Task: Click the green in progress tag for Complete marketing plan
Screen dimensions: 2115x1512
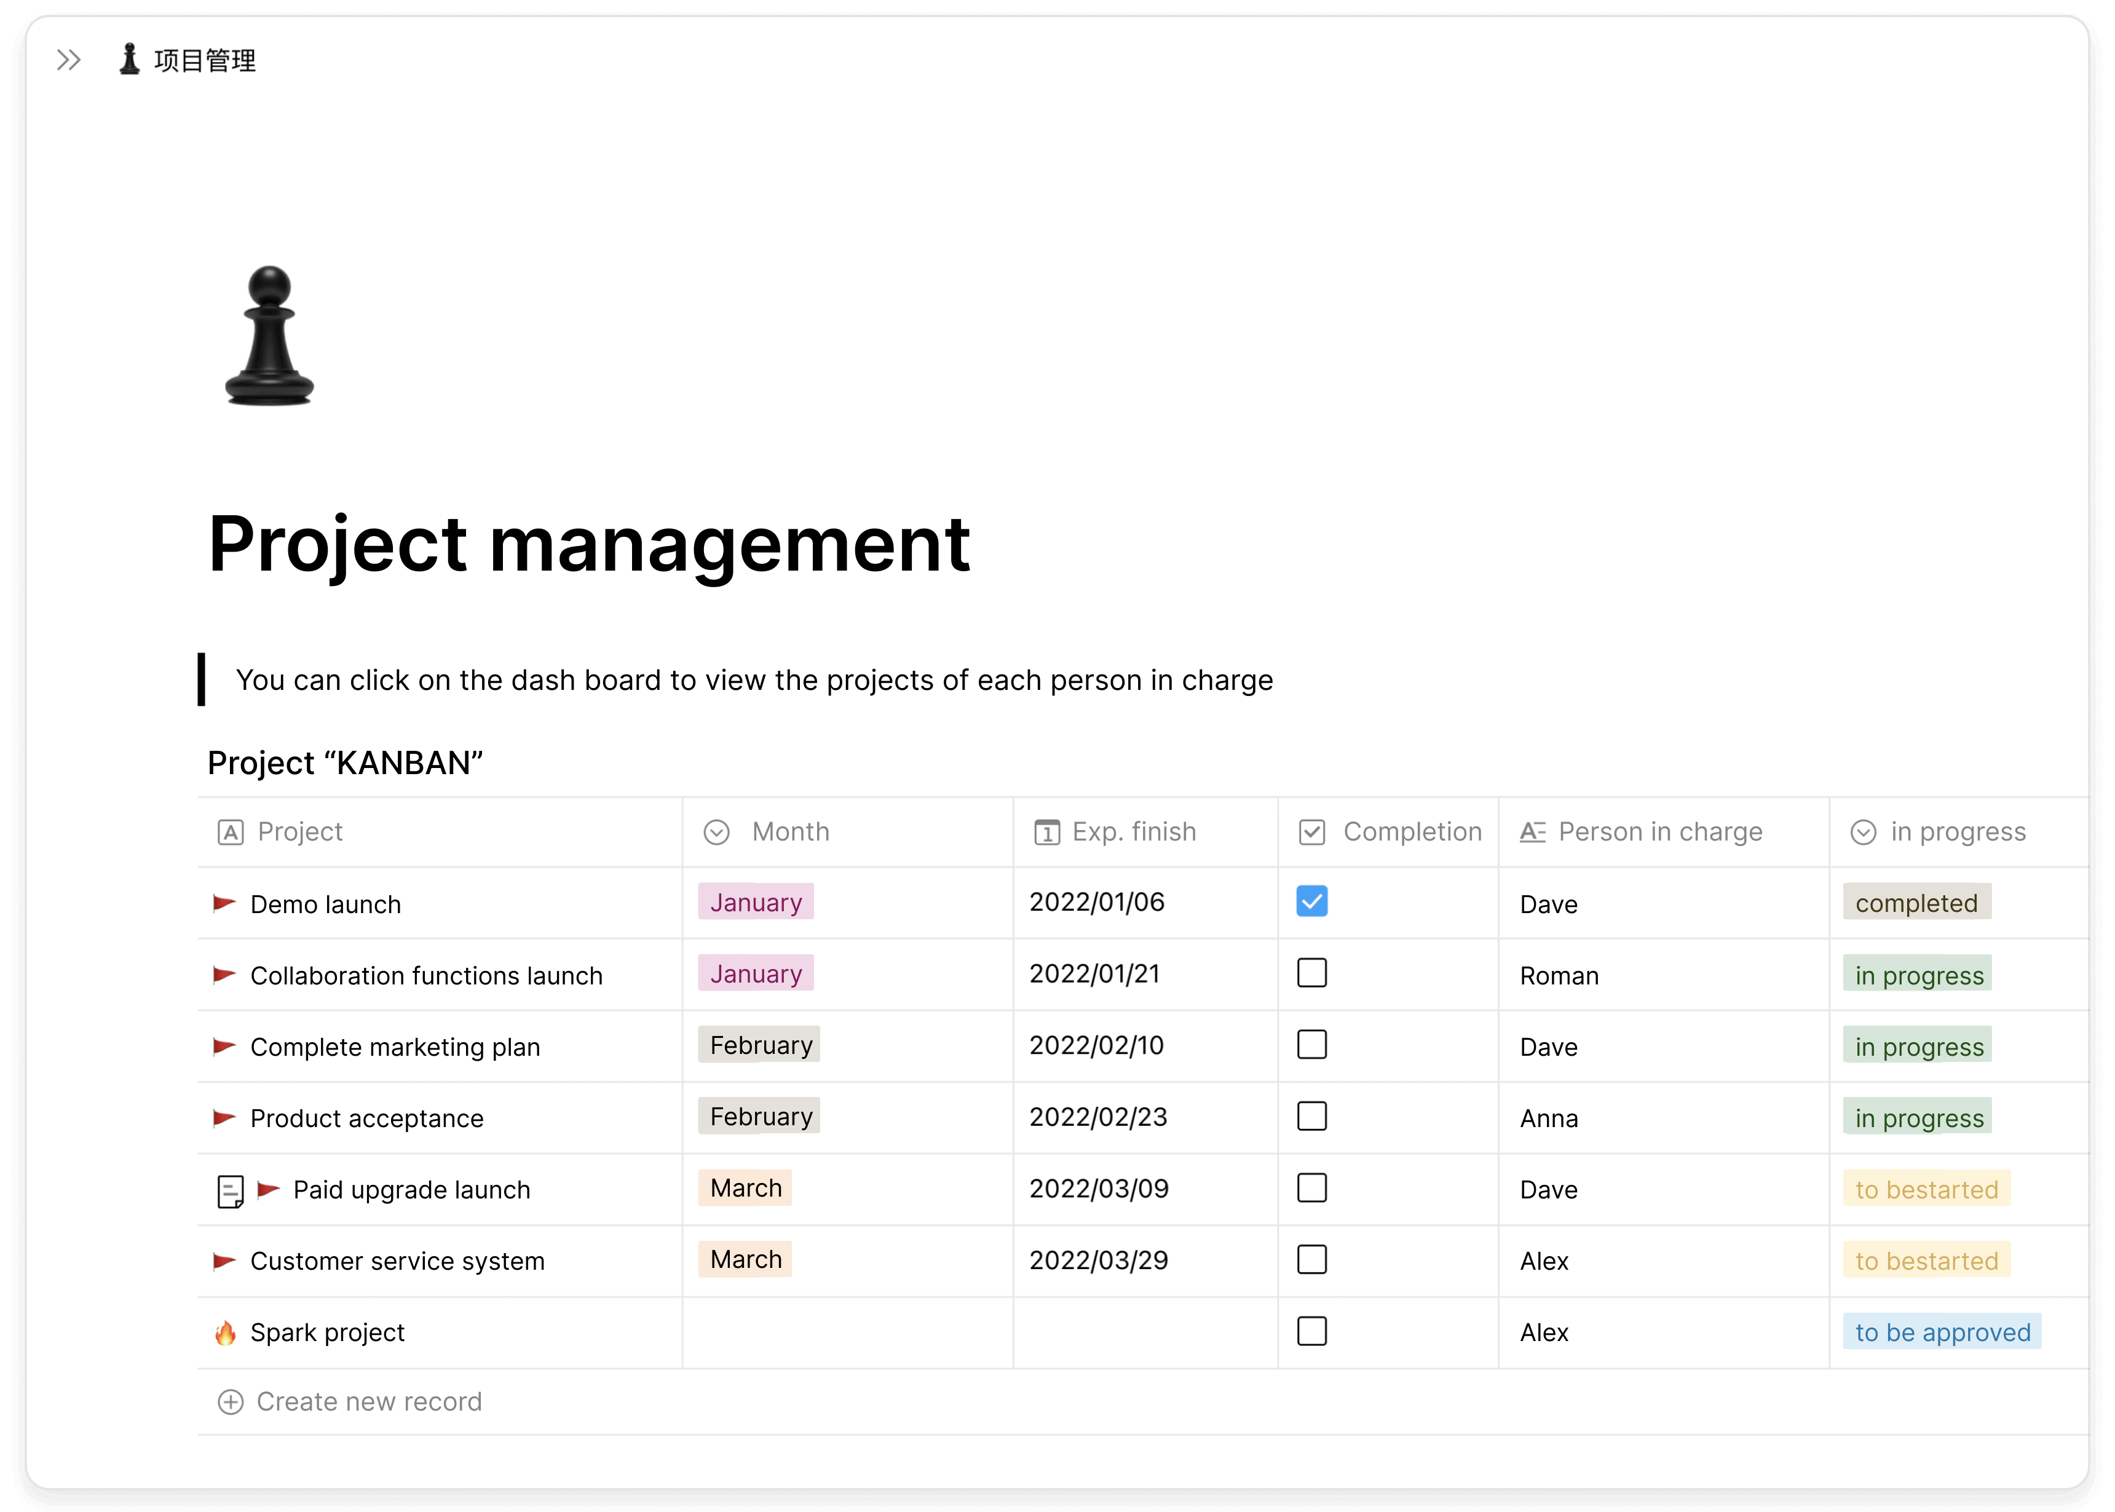Action: tap(1917, 1045)
